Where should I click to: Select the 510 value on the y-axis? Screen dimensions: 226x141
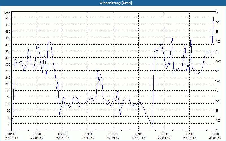point(7,18)
